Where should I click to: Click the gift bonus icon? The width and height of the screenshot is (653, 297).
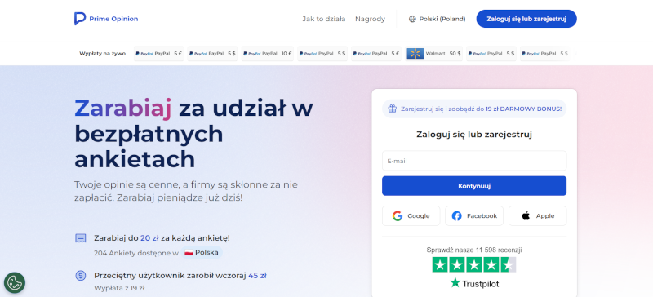click(x=393, y=109)
